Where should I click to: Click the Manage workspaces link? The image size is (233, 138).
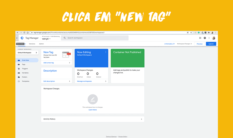coord(84,81)
